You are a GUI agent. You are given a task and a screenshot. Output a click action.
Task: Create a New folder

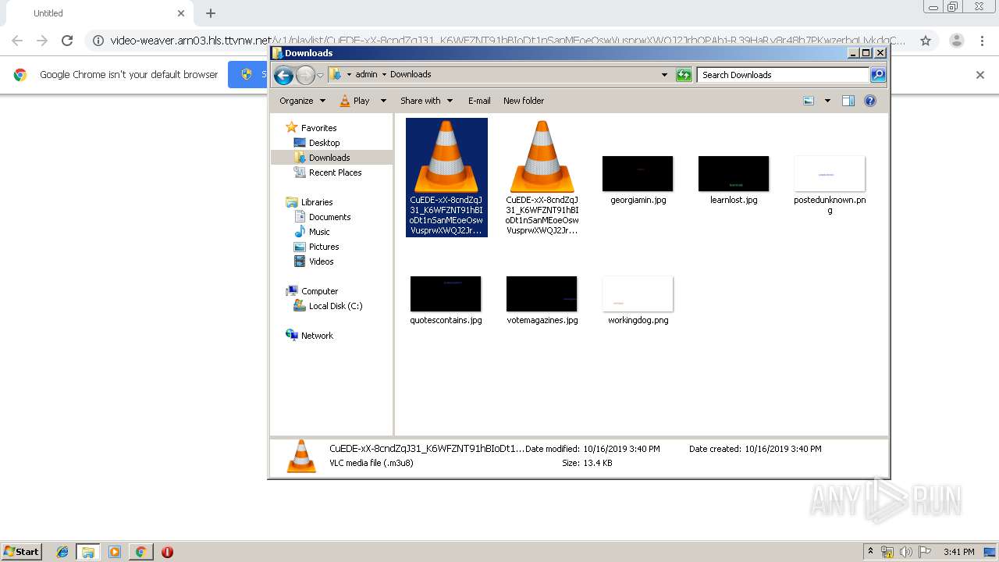[x=524, y=101]
